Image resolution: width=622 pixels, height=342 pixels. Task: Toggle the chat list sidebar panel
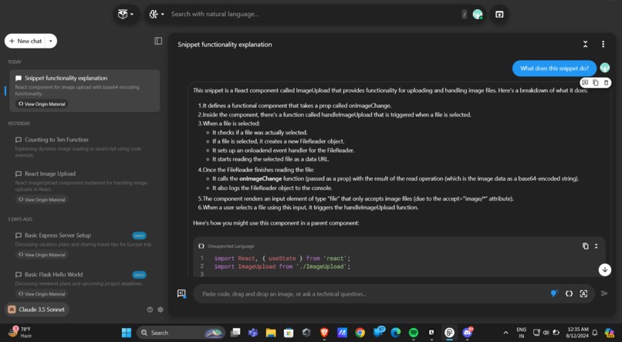pyautogui.click(x=158, y=41)
